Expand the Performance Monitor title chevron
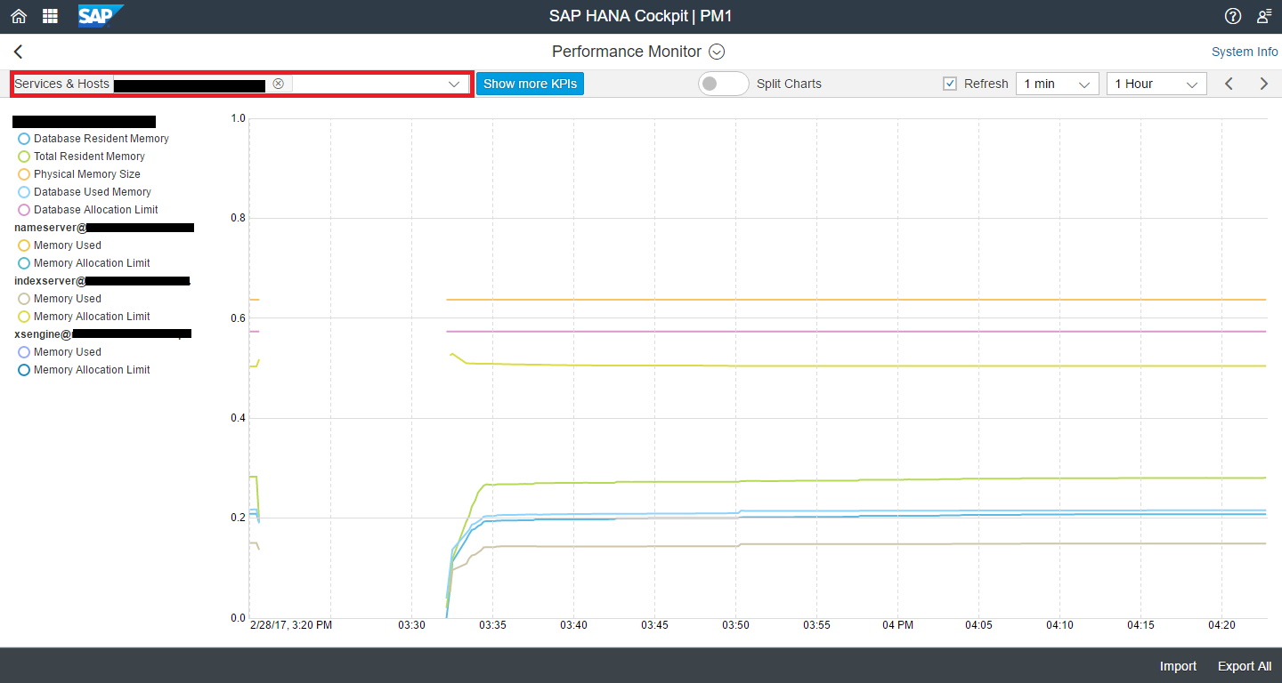This screenshot has width=1282, height=683. [x=717, y=52]
